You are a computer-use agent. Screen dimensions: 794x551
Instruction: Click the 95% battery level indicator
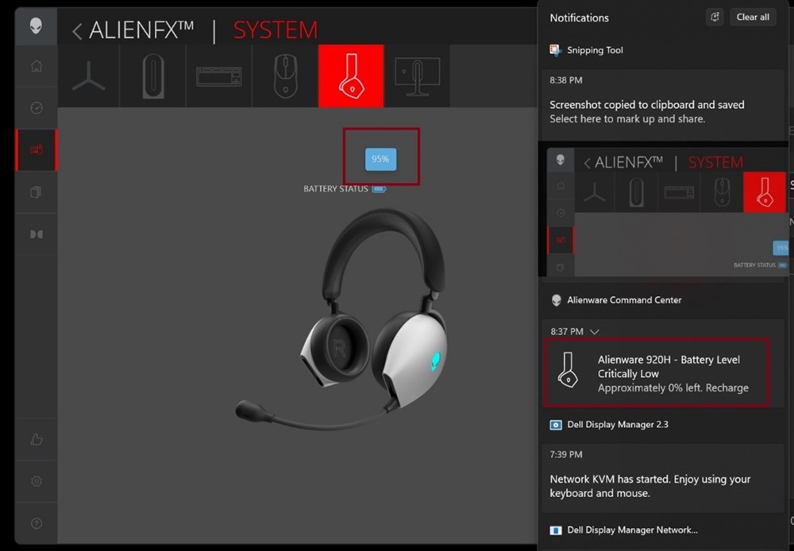click(380, 159)
